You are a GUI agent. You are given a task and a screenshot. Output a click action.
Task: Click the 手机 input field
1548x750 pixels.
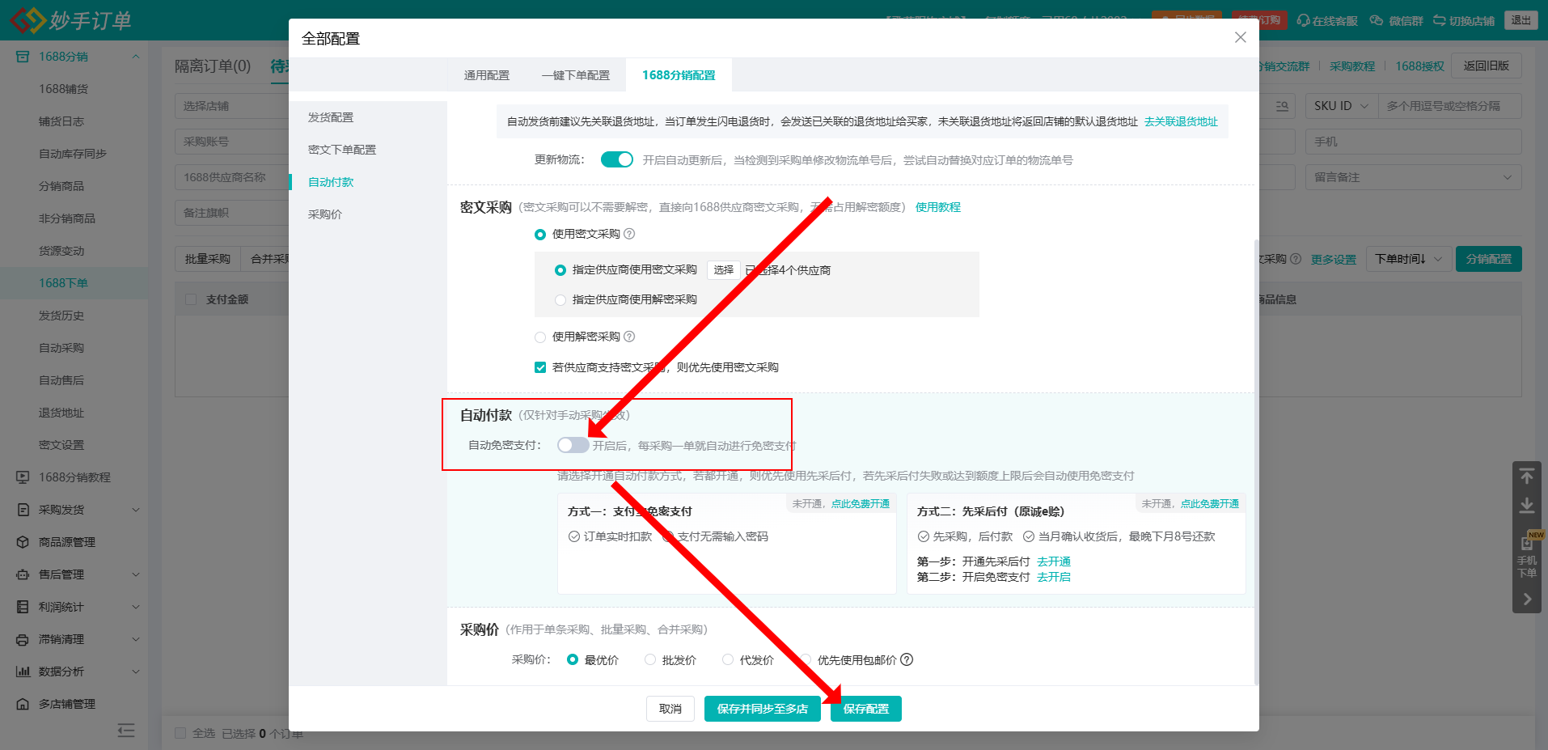[x=1413, y=142]
